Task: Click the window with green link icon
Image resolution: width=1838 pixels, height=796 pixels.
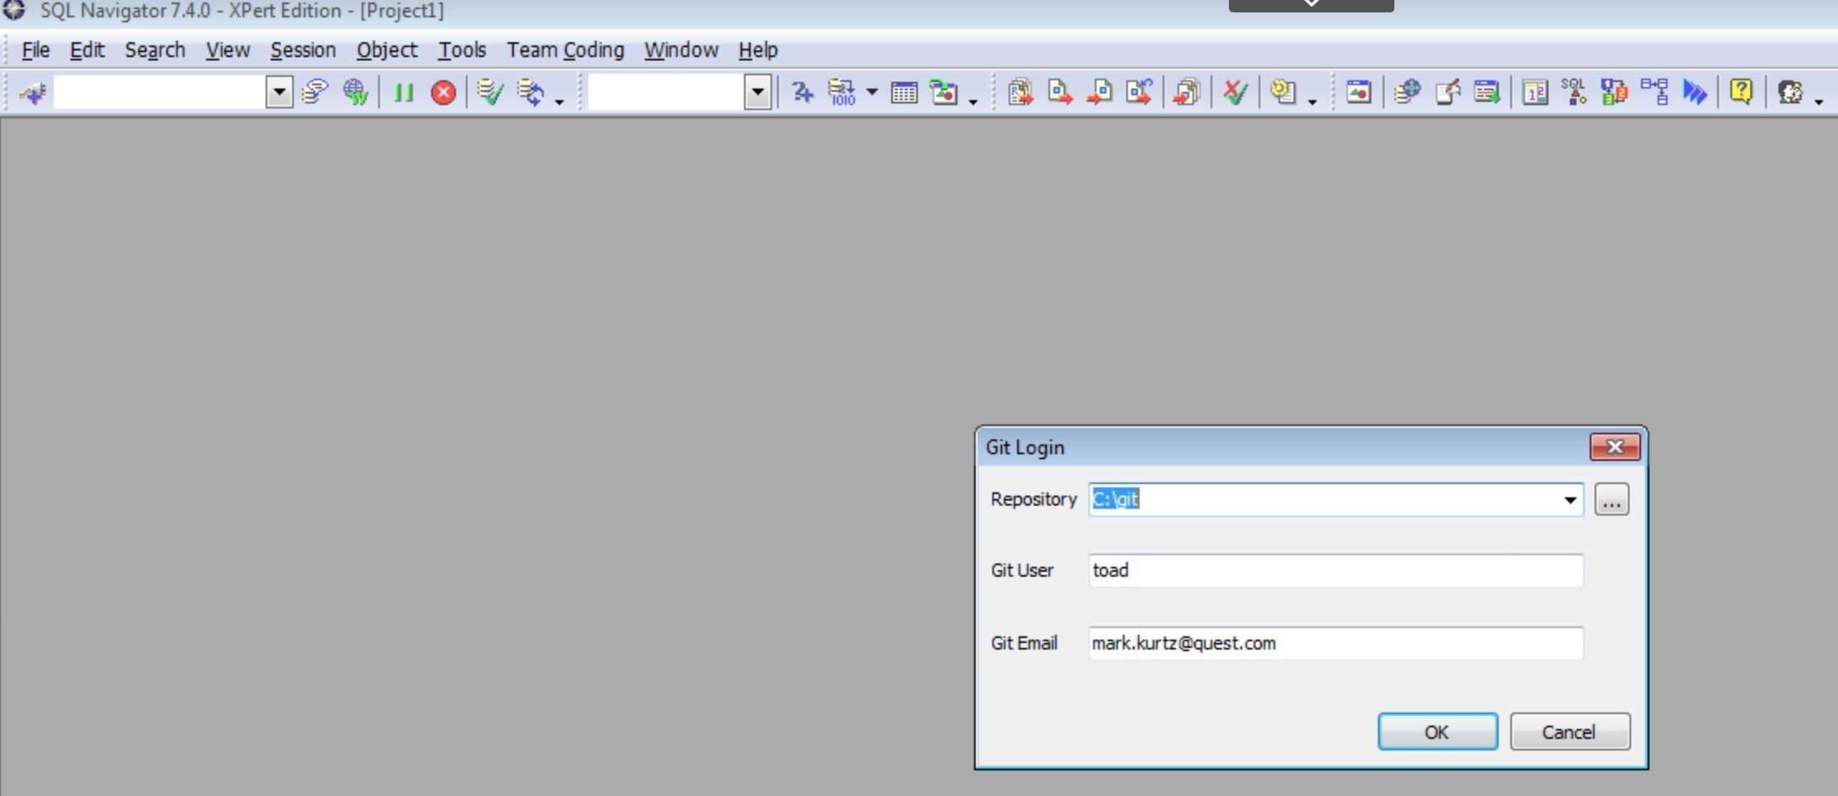Action: pyautogui.click(x=943, y=92)
